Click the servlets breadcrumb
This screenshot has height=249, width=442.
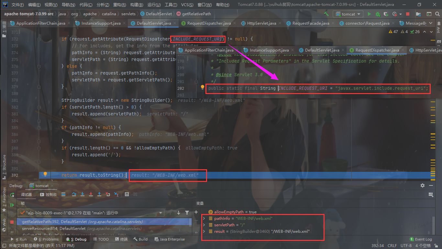tap(128, 14)
